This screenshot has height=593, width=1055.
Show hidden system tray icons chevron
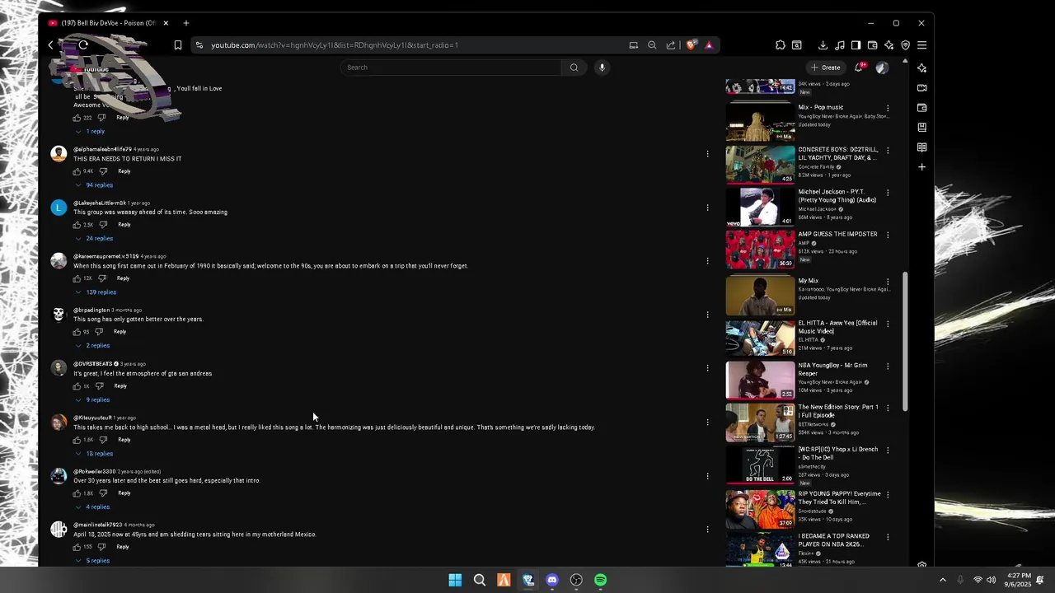point(943,580)
